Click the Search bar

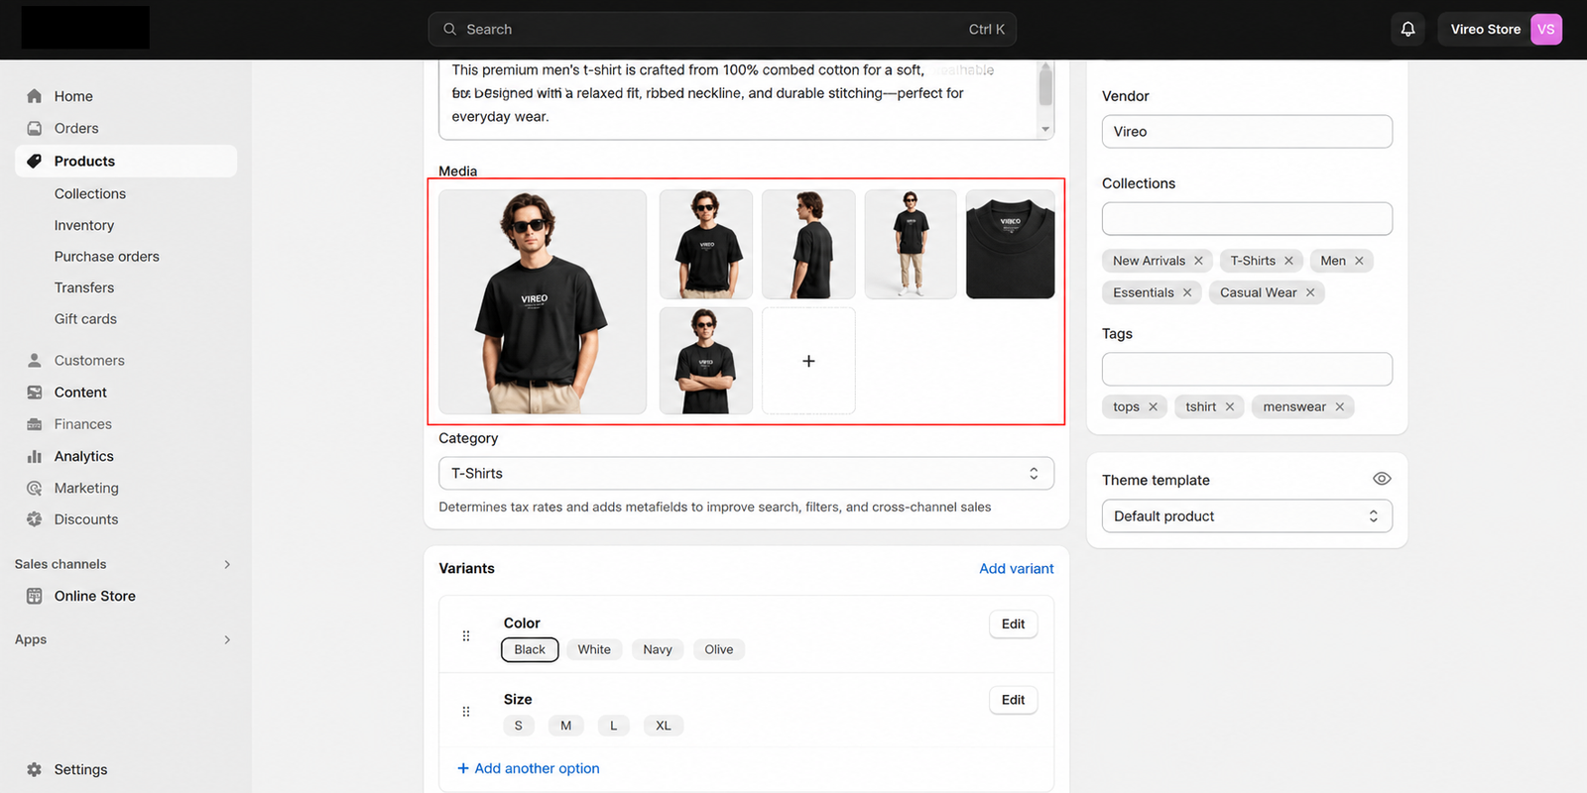point(722,29)
